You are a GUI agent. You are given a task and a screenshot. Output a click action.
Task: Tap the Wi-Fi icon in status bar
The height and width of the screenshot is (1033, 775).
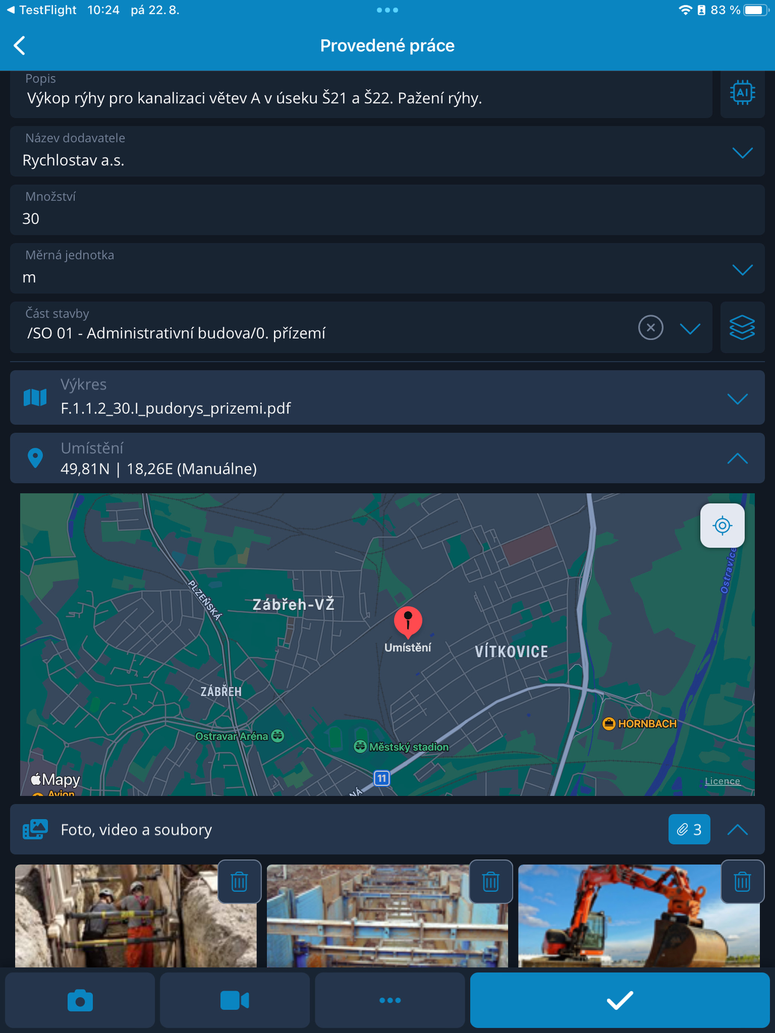[685, 10]
